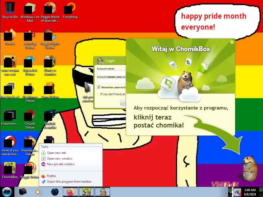Click the Account name input field
The image size is (263, 197).
[111, 73]
